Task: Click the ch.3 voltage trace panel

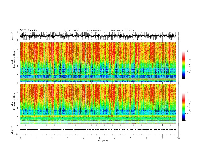Action: [99, 130]
